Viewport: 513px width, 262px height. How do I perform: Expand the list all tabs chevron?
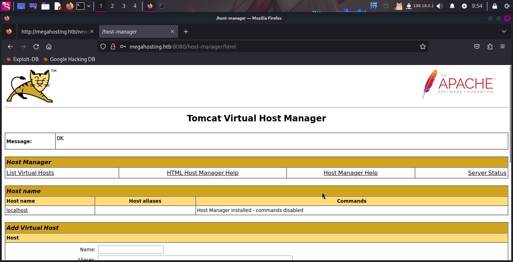(x=504, y=31)
